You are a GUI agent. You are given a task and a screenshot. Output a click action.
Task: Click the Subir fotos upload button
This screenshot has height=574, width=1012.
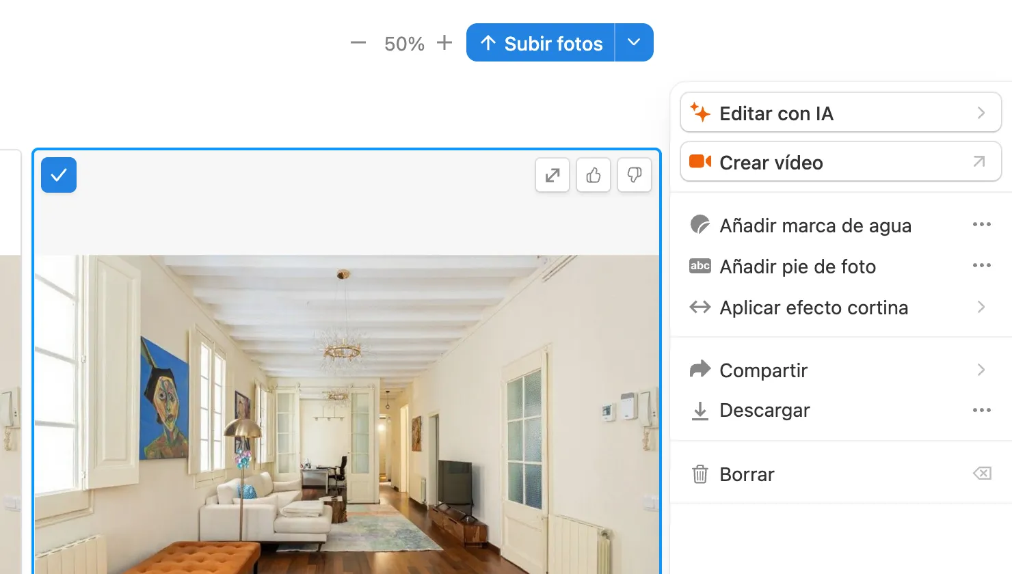tap(540, 43)
